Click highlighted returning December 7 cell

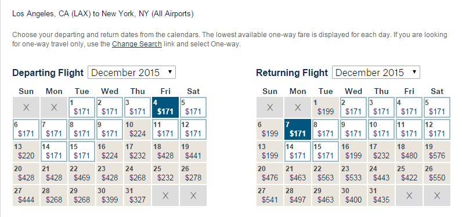[298, 129]
